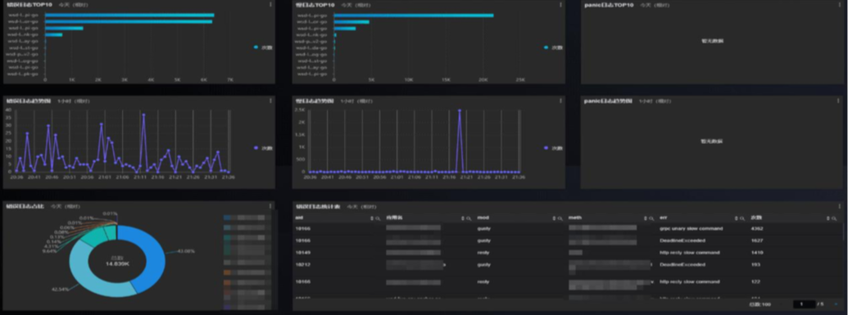The width and height of the screenshot is (848, 315).
Task: Click the aid cell 10149
Action: pyautogui.click(x=302, y=252)
